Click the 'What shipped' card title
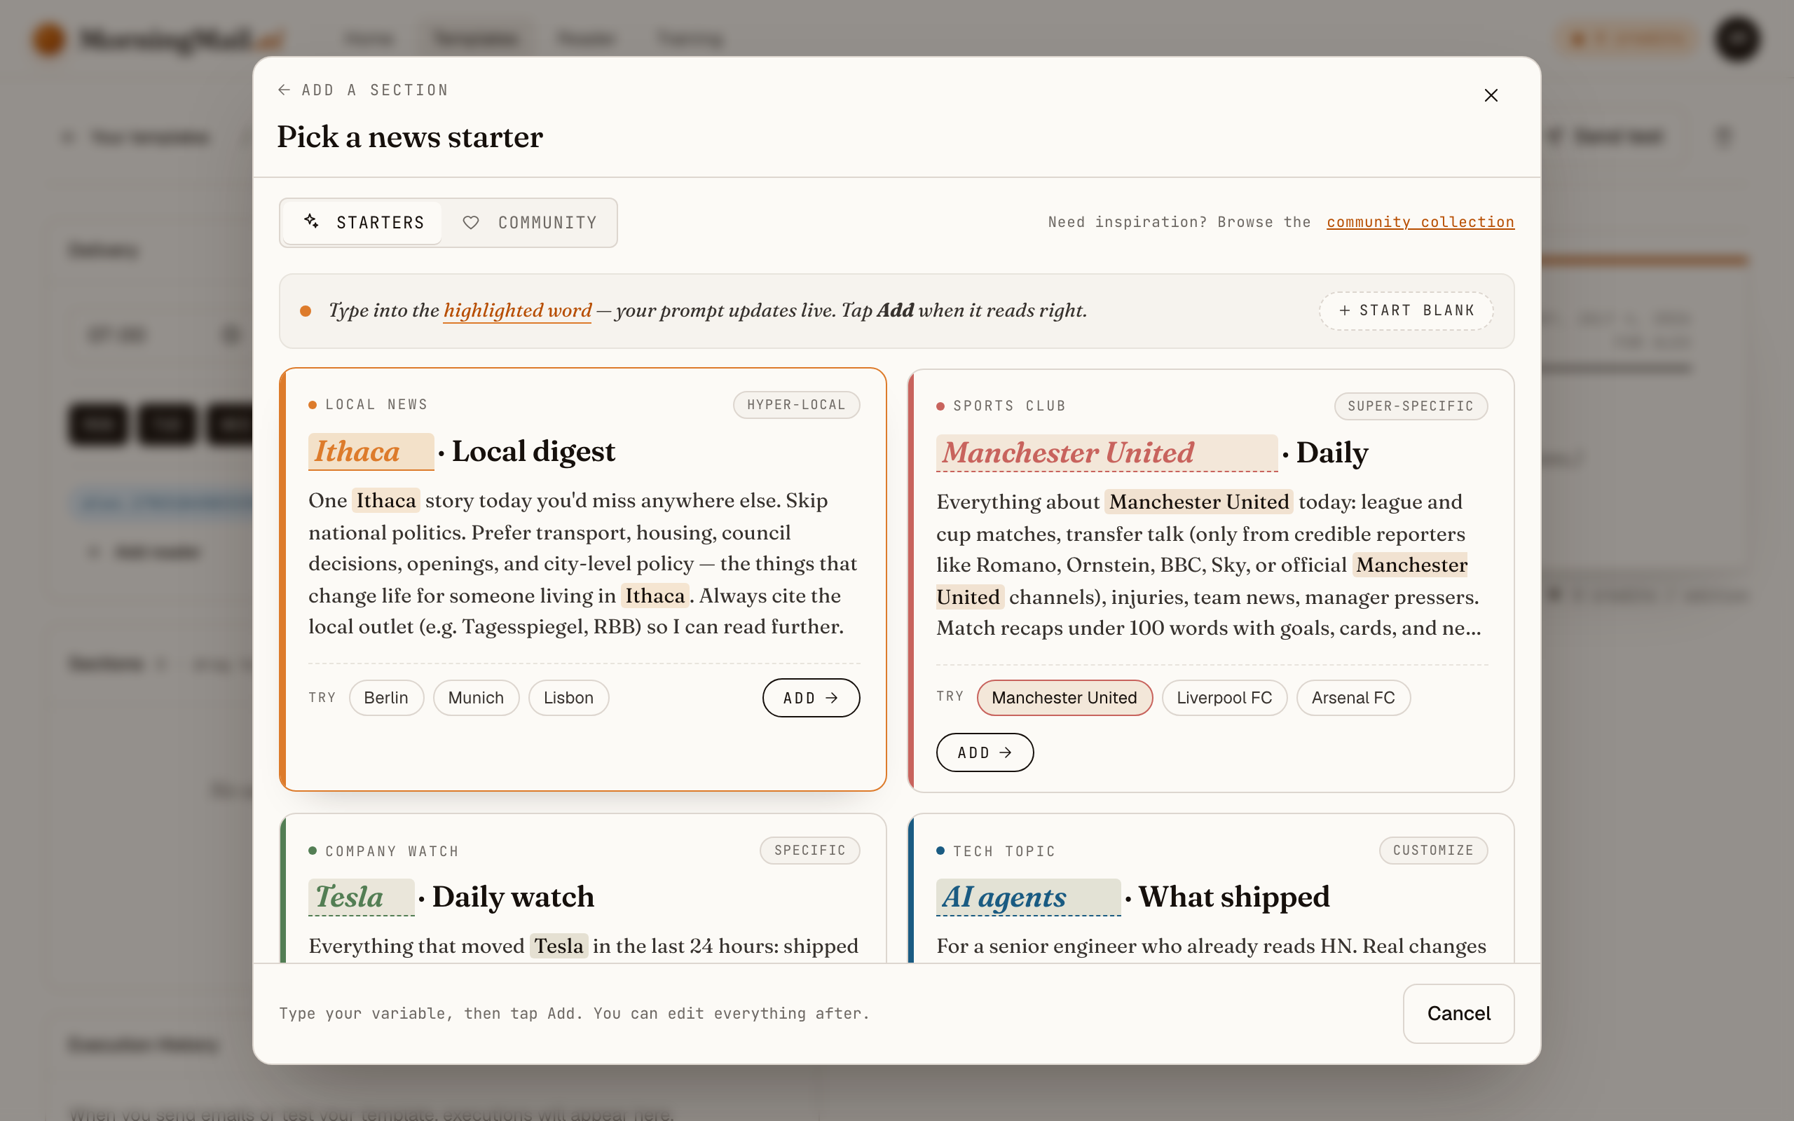The width and height of the screenshot is (1794, 1121). [x=1234, y=897]
